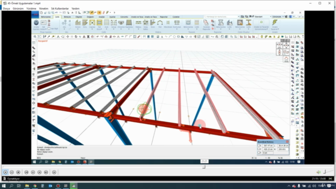Expand the command search box dropdown arrow
Screen dimensions: 336x189
(x=238, y=16)
